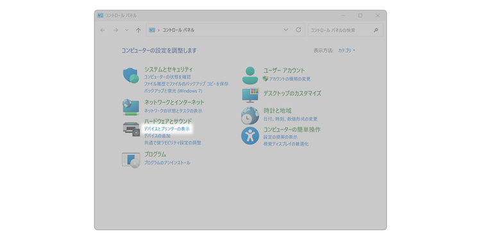
Task: Click the 時計と地域 clock globe icon
Action: (250, 115)
